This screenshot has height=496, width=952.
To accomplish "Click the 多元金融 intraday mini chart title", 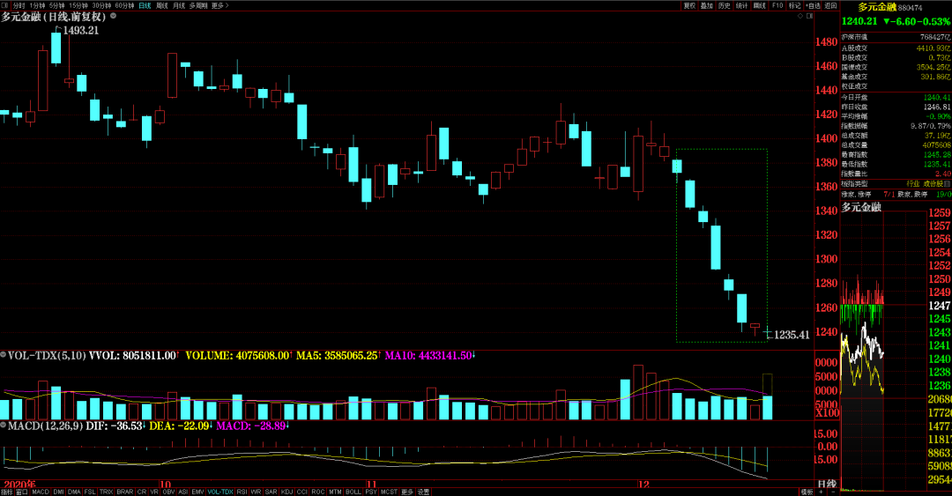I will (861, 207).
